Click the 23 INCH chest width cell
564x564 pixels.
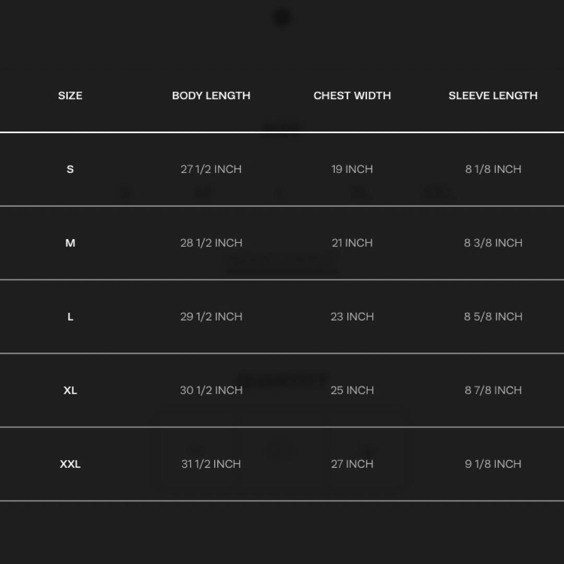click(352, 316)
